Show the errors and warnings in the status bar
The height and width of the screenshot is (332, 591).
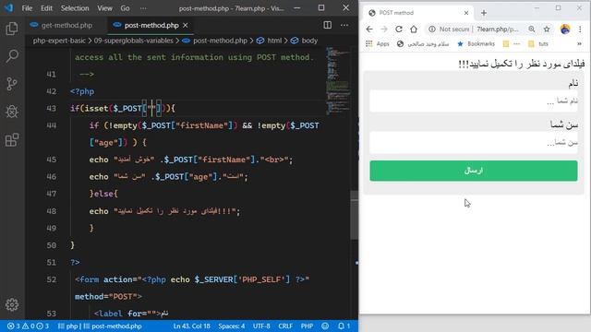pyautogui.click(x=28, y=326)
